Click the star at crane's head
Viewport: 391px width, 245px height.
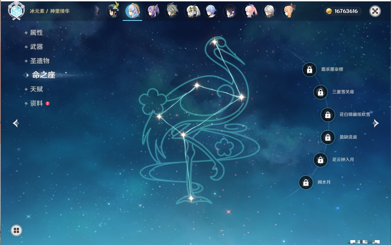tap(215, 42)
